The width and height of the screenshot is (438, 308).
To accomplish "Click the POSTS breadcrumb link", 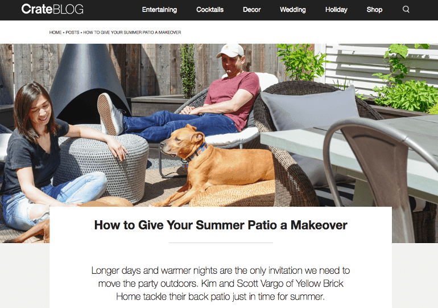I will [72, 32].
